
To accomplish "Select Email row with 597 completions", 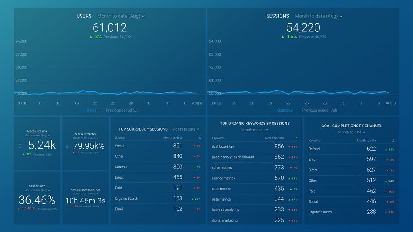I will (351, 159).
